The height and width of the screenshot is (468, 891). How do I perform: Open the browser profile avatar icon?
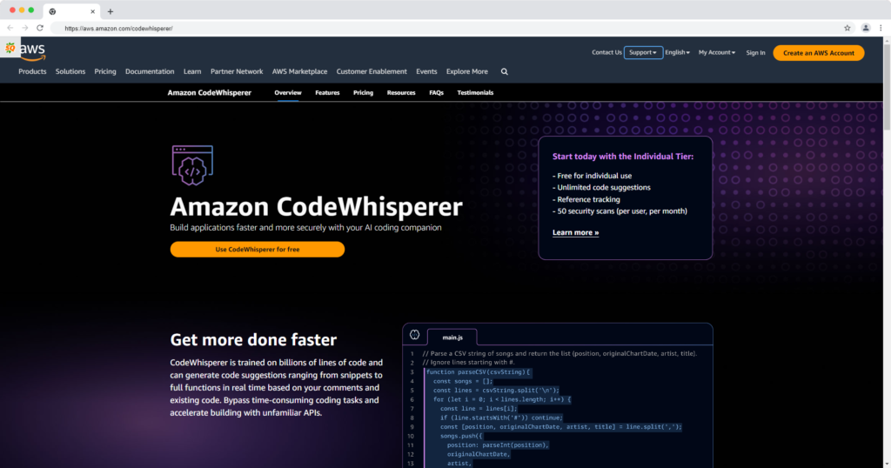866,28
